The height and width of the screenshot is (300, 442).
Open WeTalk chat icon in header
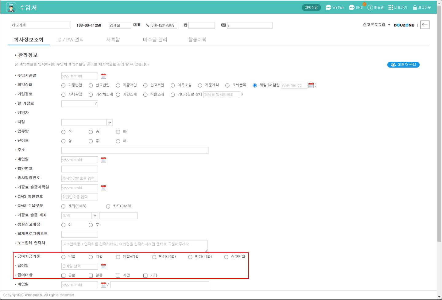pos(328,7)
